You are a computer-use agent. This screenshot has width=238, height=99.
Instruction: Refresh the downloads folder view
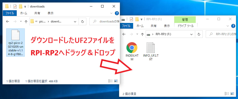click(x=83, y=22)
